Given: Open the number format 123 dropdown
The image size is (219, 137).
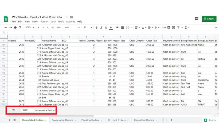Looking at the screenshot, I should pos(58,28).
